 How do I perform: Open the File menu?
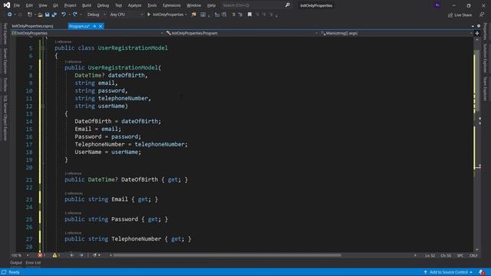17,5
